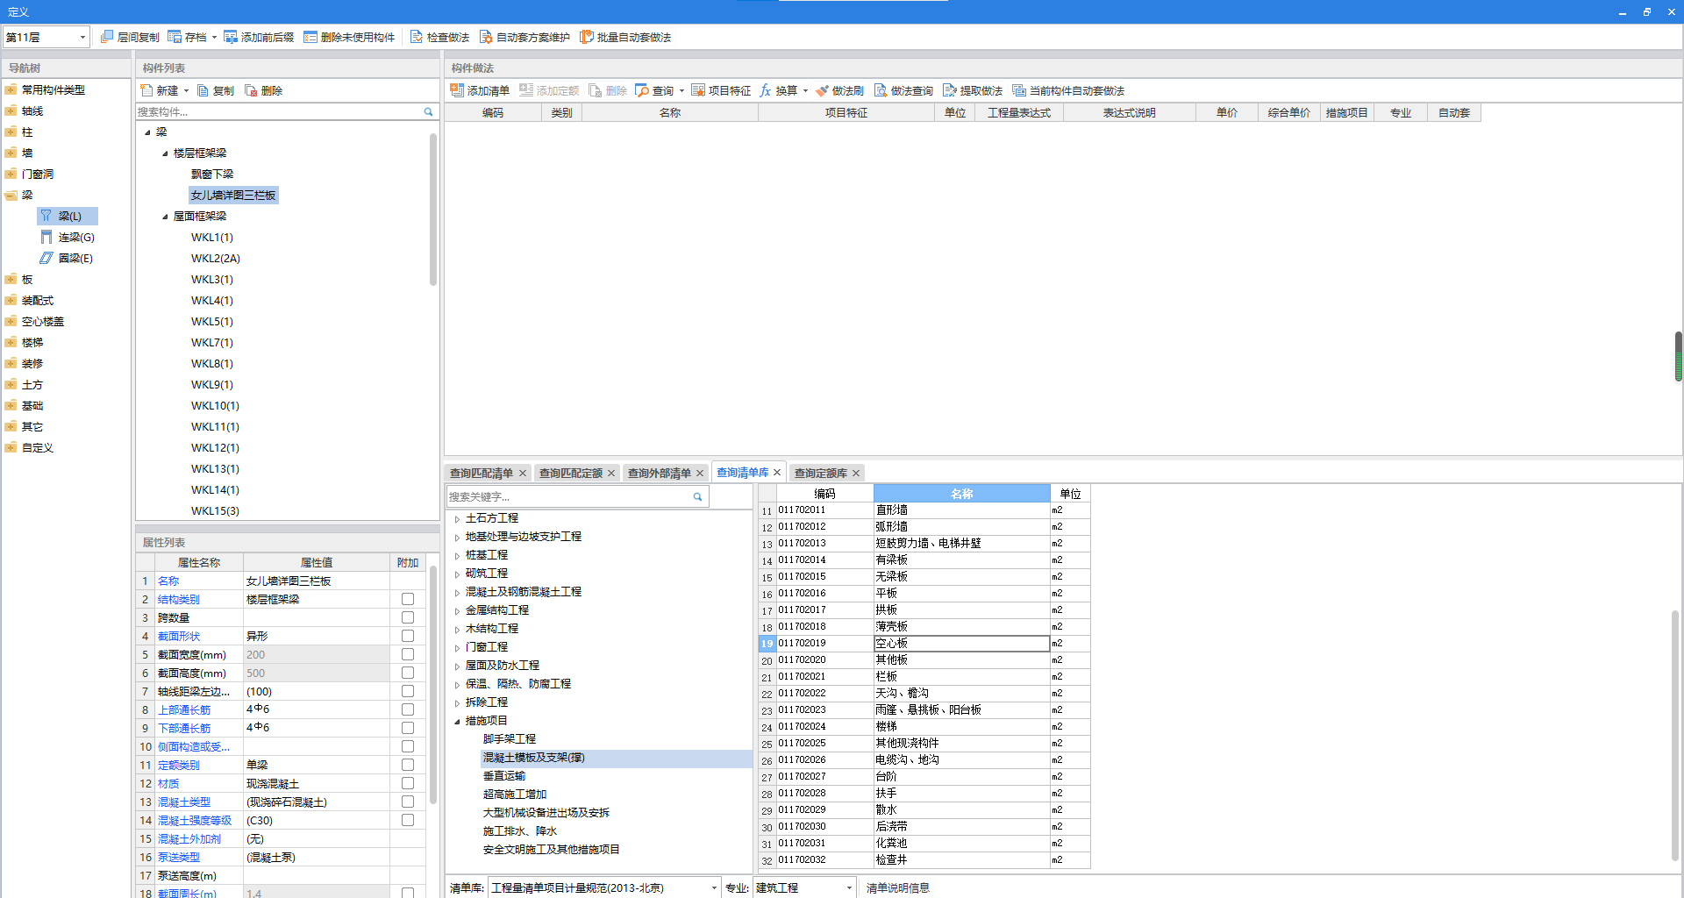This screenshot has width=1684, height=898.
Task: Switch to 查询定额库 tab
Action: (820, 473)
